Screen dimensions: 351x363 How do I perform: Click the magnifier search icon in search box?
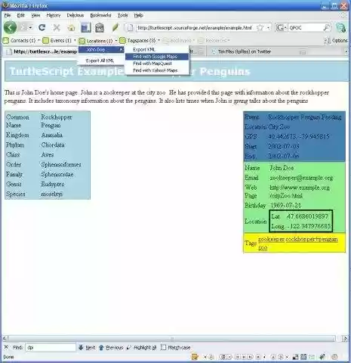point(326,27)
